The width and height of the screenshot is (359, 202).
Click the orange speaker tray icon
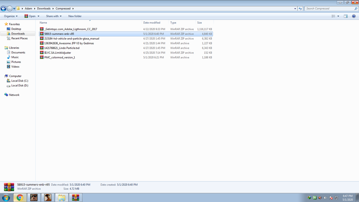320,198
